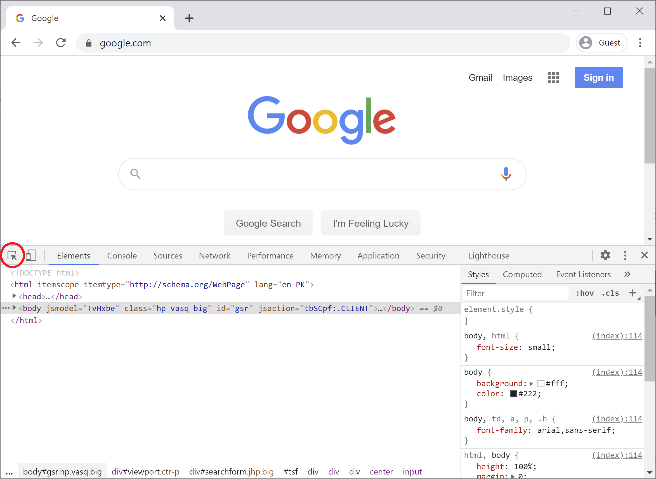Click the new style rule plus icon

tap(633, 293)
